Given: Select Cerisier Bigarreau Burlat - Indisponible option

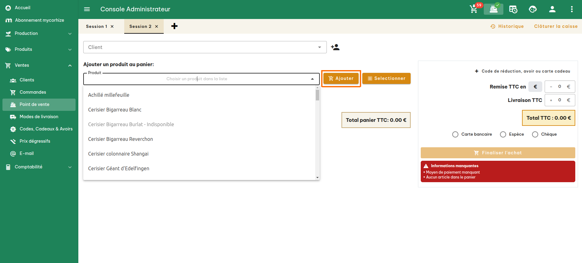Looking at the screenshot, I should pyautogui.click(x=199, y=124).
